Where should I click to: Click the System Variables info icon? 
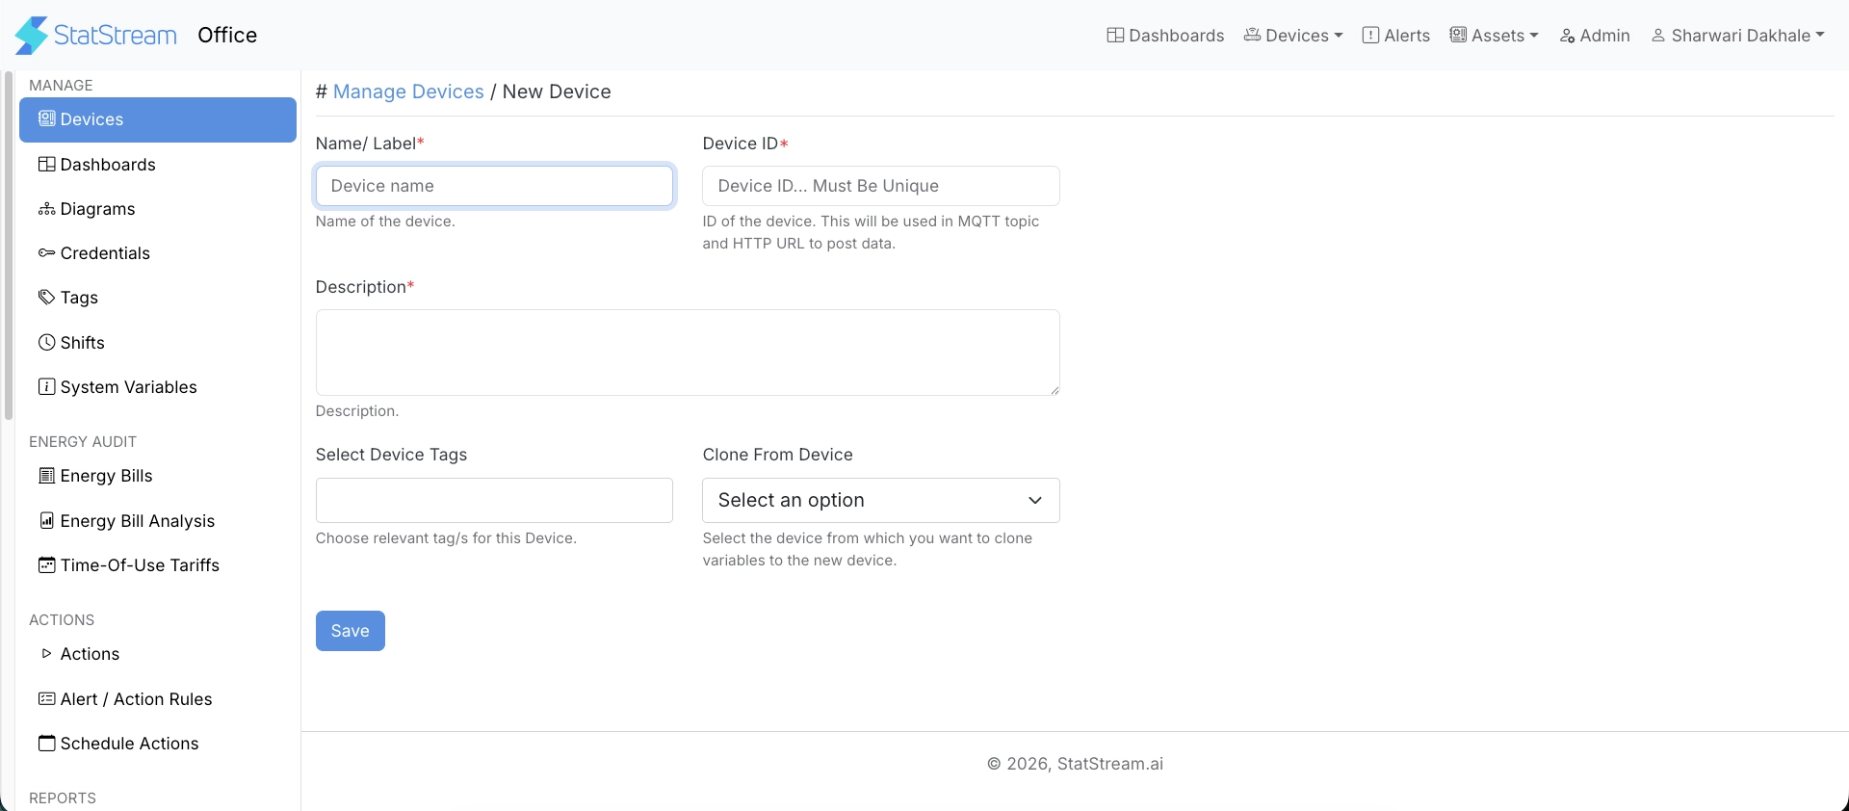click(46, 386)
